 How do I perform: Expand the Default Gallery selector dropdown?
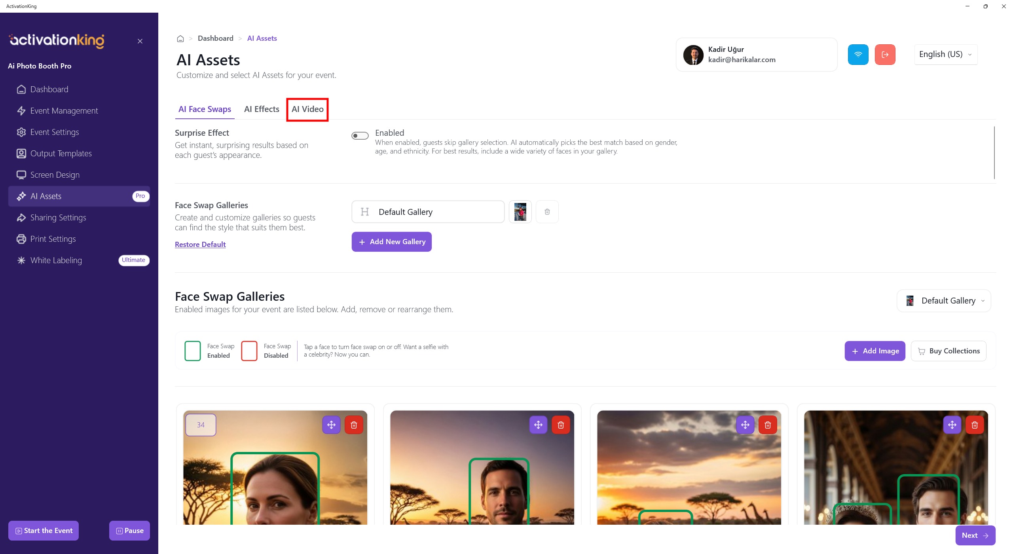click(x=944, y=301)
